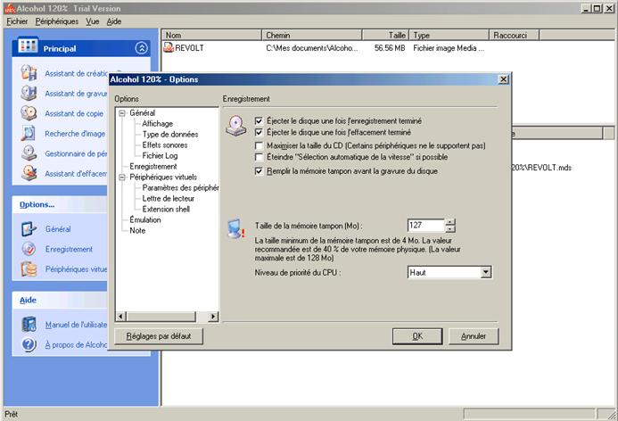618x421 pixels.
Task: Click the Alcohol 120% title bar icon
Action: click(x=10, y=8)
